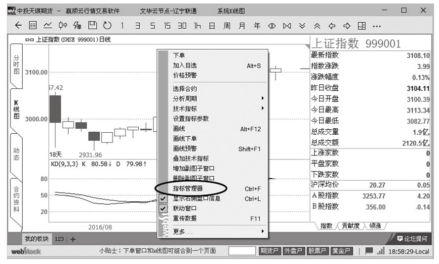439x264 pixels.
Task: Click the 黄金户 account button
Action: [341, 251]
